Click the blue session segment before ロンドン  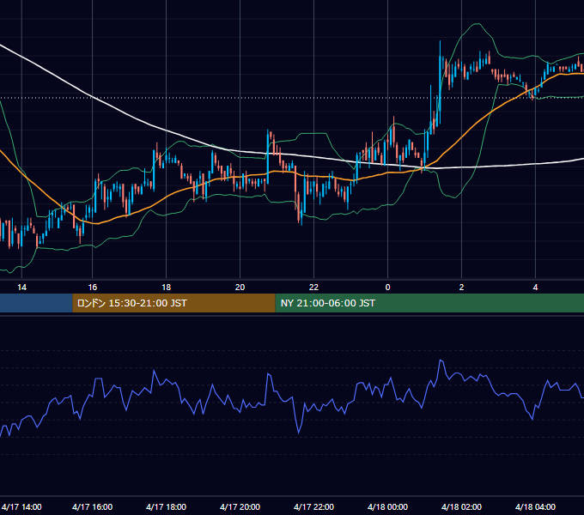coord(36,303)
